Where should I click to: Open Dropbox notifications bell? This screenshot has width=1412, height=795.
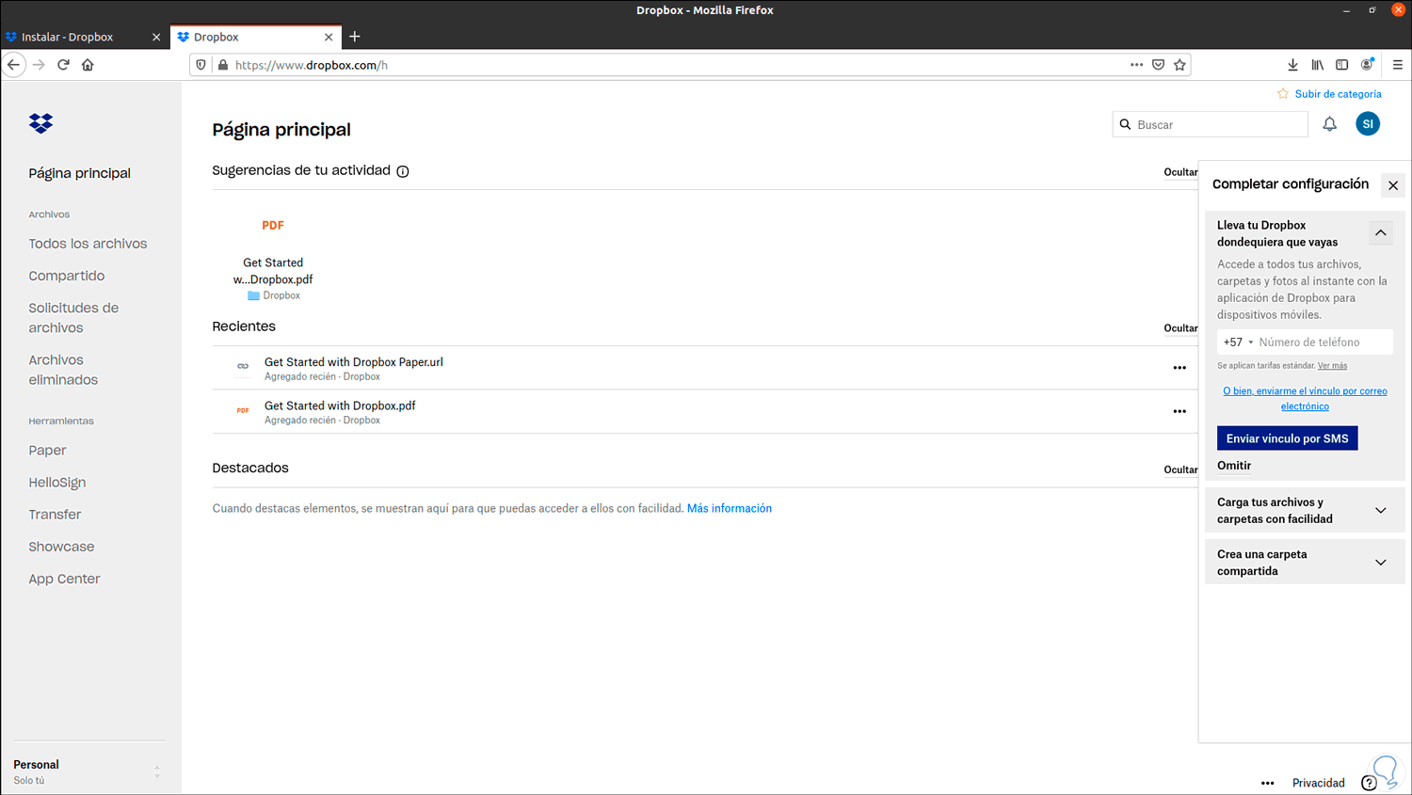click(1329, 124)
